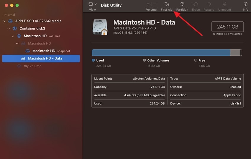Image resolution: width=251 pixels, height=159 pixels.
Task: Click the Restore arrow icon
Action: 209,4
